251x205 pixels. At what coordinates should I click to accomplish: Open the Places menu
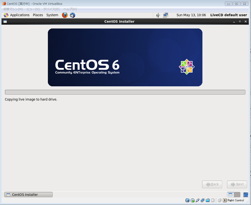coord(38,15)
